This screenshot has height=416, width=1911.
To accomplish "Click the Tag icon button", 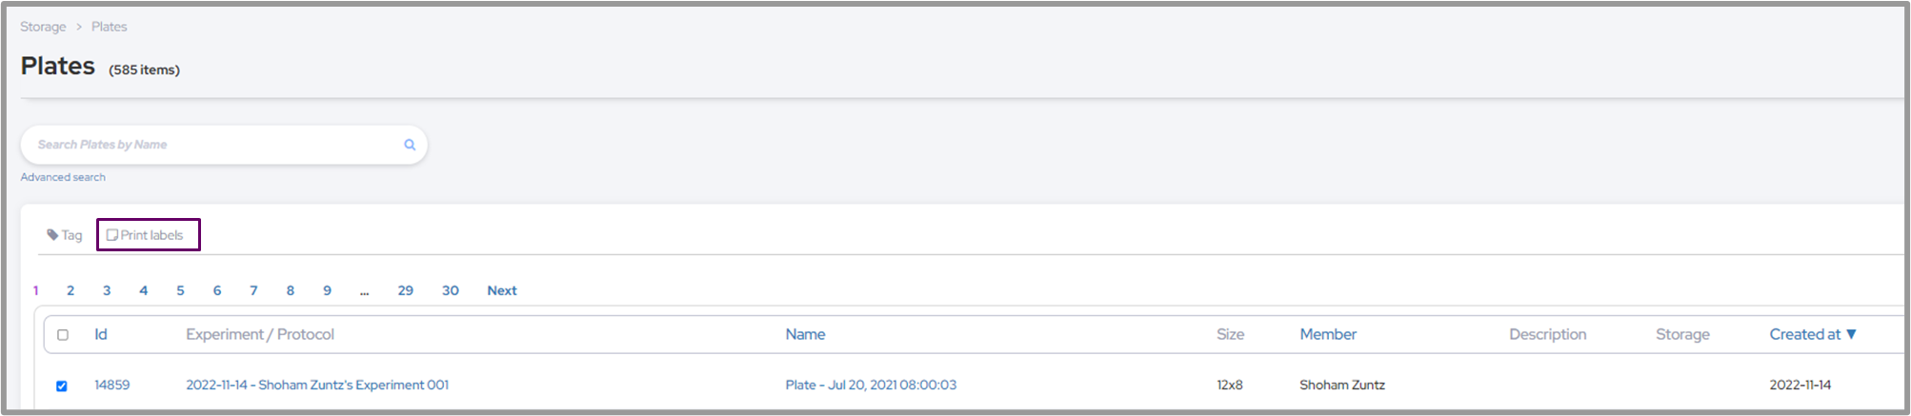I will [x=65, y=235].
